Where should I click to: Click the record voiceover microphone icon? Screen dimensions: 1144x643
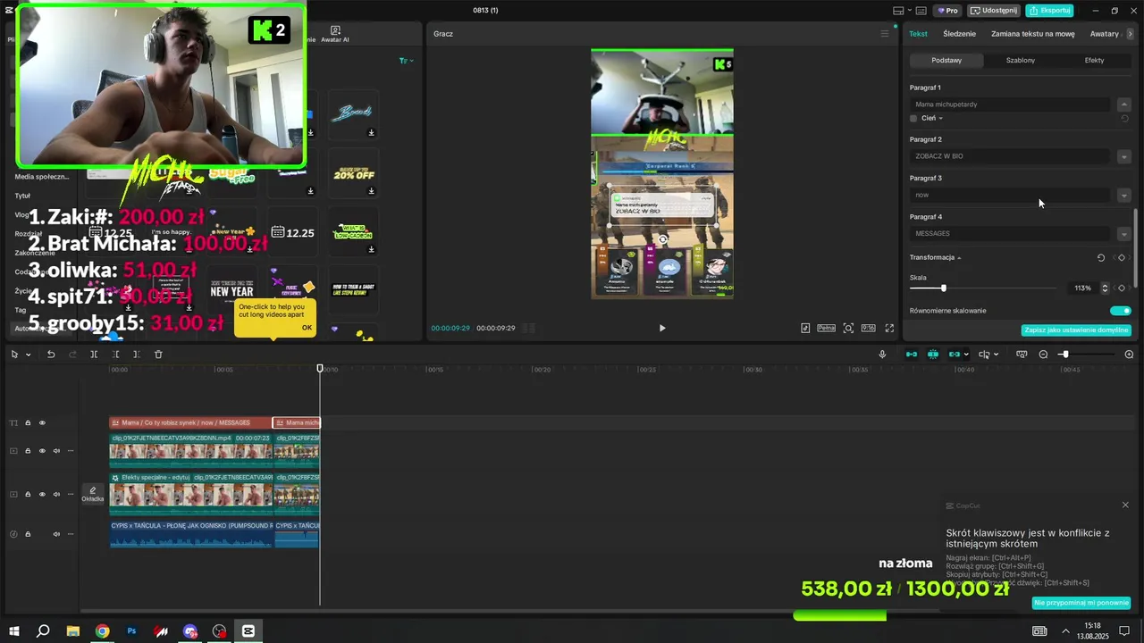point(882,355)
